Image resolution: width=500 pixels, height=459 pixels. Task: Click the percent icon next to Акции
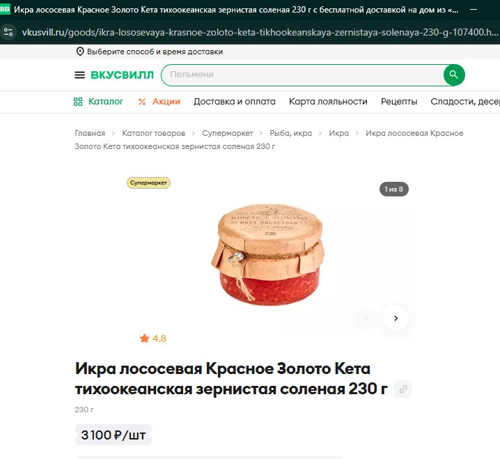click(142, 102)
